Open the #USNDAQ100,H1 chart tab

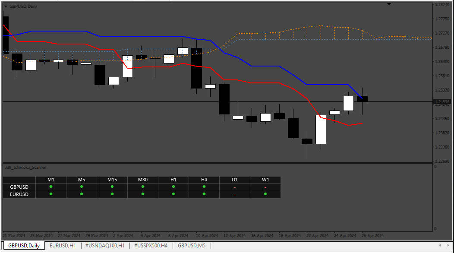[x=105, y=246]
